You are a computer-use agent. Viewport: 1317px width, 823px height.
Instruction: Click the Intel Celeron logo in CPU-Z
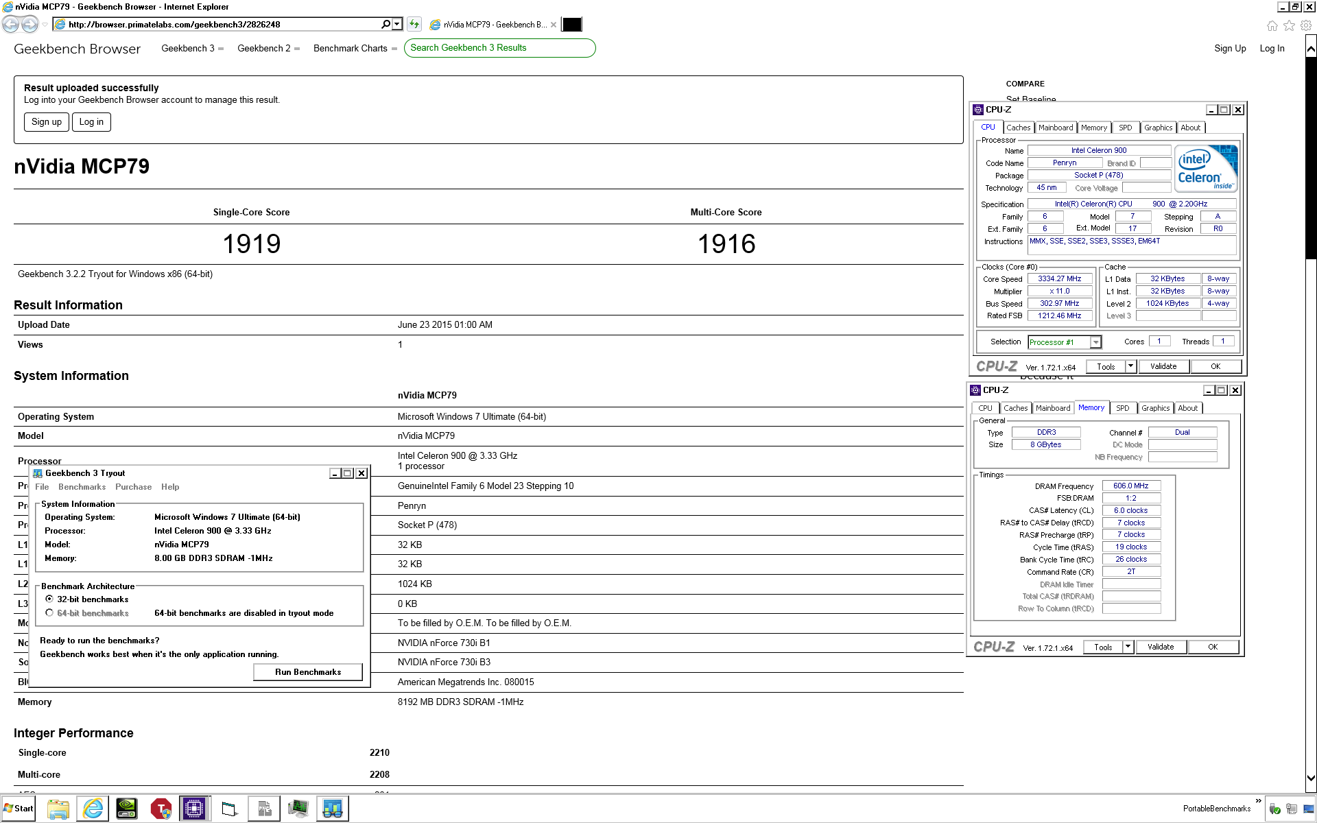[x=1207, y=168]
